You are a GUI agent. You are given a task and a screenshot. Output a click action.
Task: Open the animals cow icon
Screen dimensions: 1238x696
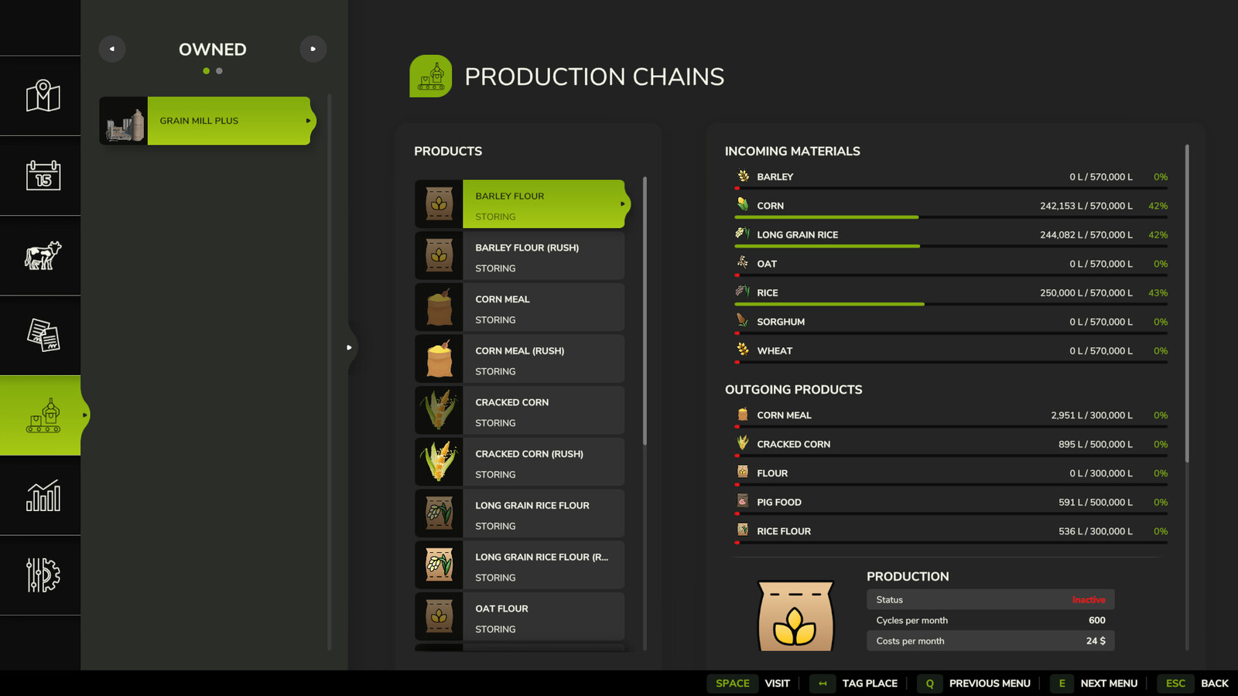(43, 255)
